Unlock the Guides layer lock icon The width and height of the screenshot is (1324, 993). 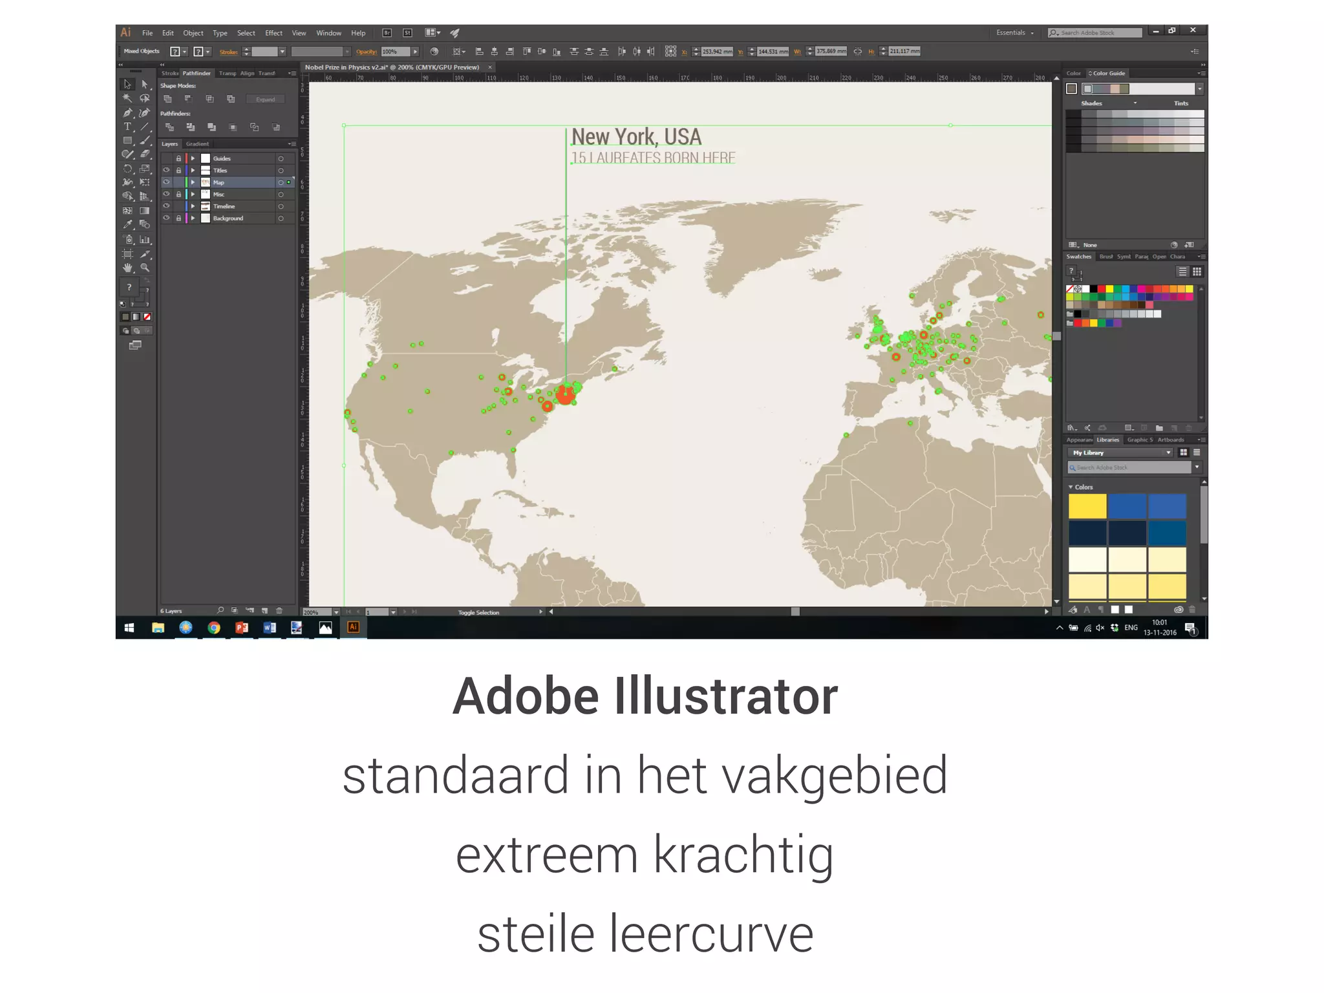pyautogui.click(x=178, y=158)
